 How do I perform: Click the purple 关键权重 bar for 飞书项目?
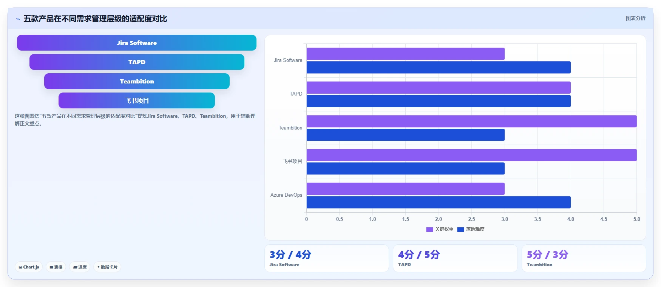tap(471, 155)
